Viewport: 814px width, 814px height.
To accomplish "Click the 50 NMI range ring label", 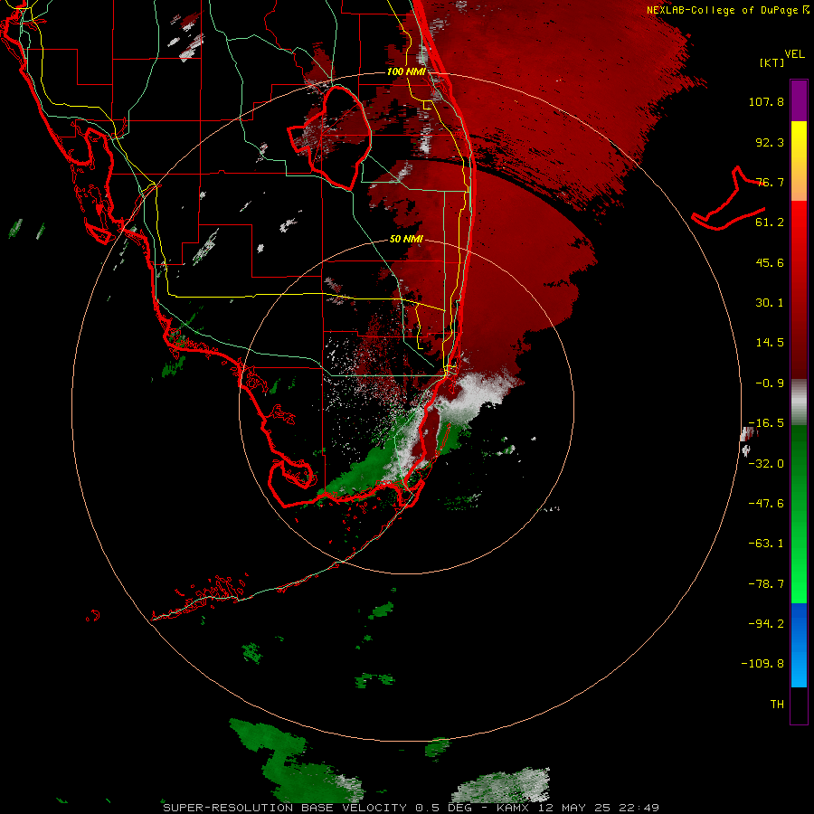I will point(406,240).
